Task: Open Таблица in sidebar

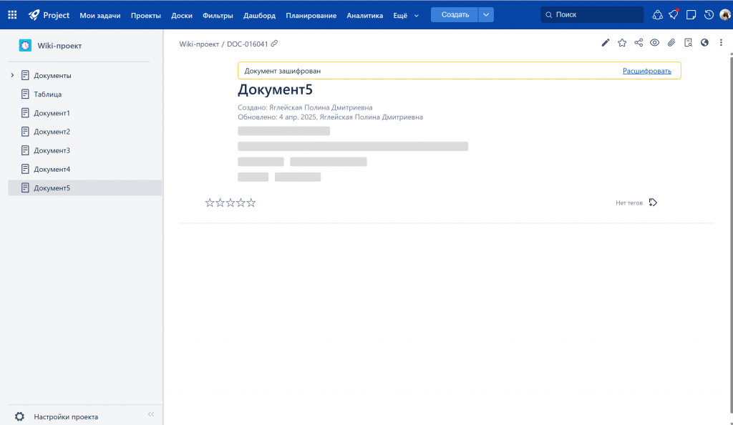Action: click(48, 94)
